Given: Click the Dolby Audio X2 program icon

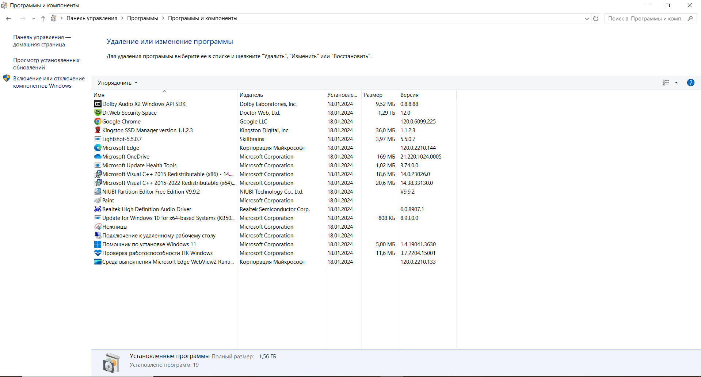Looking at the screenshot, I should 98,104.
